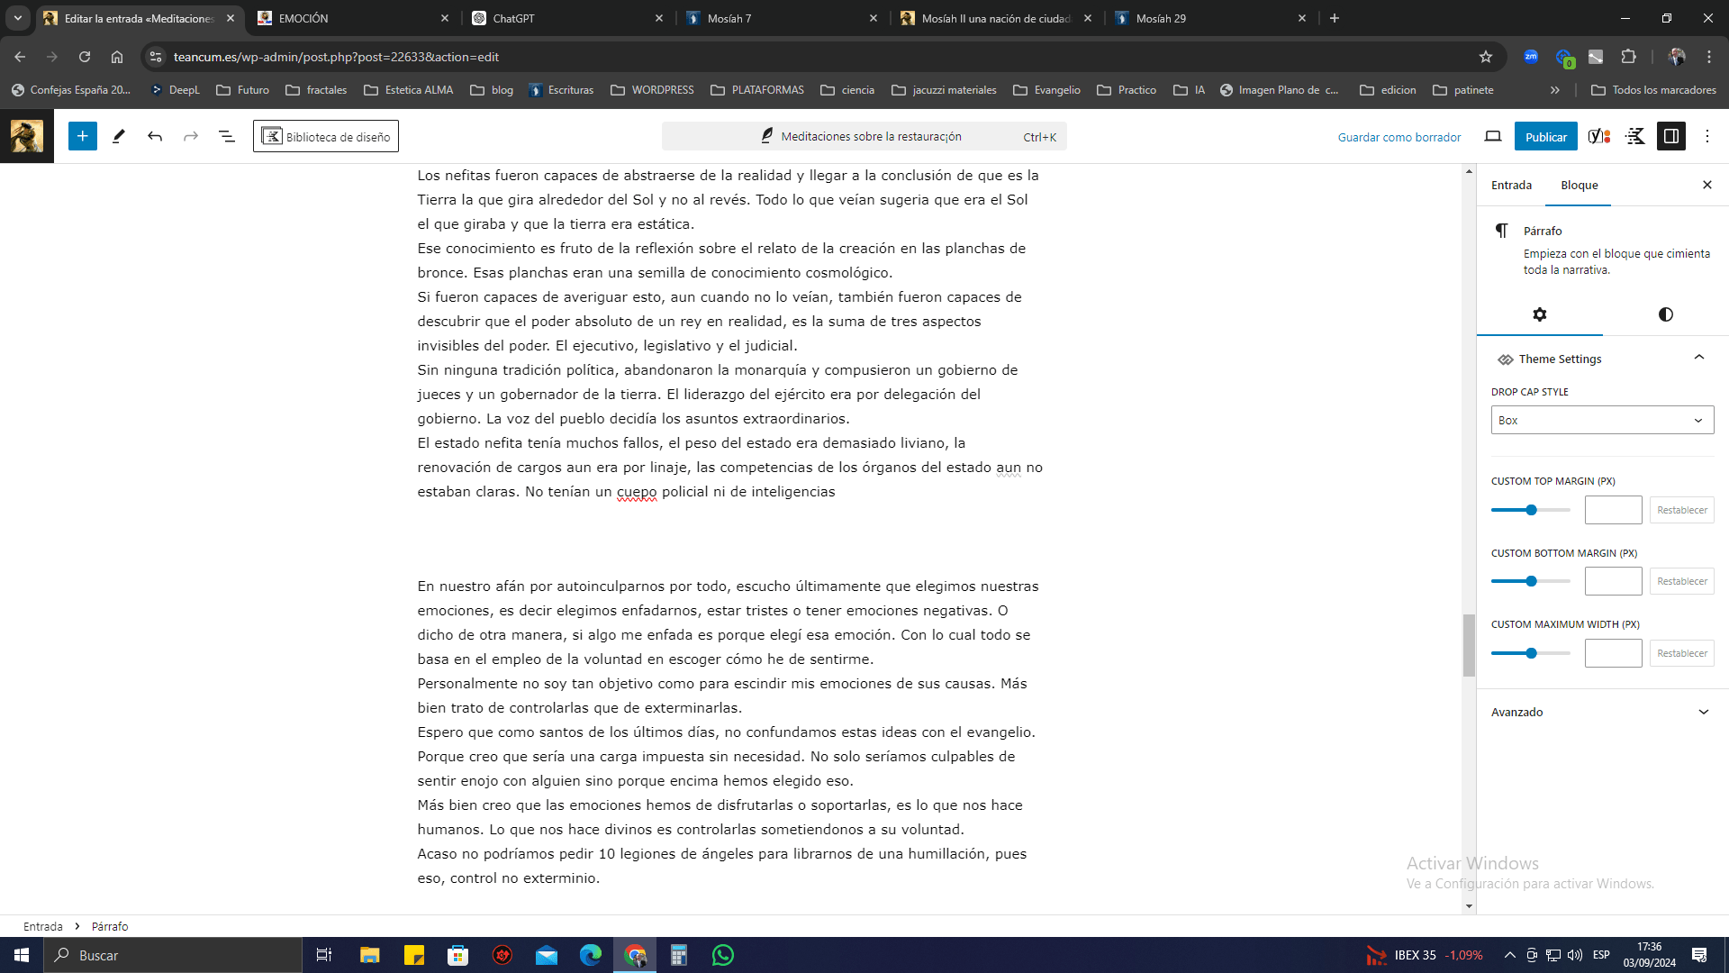Select the gear block settings tab
Viewport: 1729px width, 973px height.
point(1539,314)
